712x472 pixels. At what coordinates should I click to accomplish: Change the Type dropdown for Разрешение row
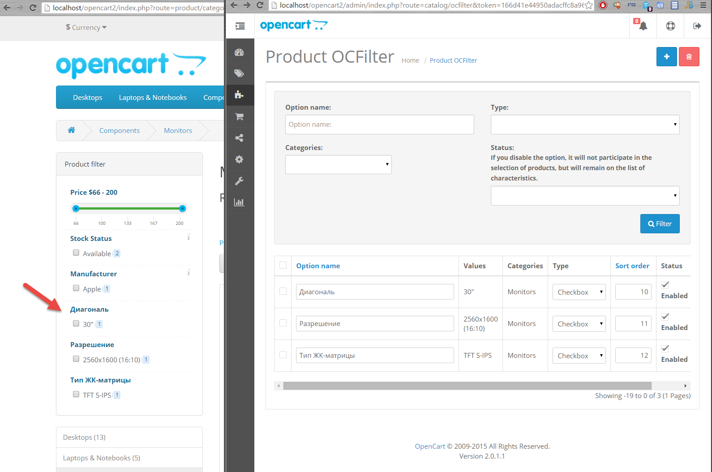tap(579, 324)
